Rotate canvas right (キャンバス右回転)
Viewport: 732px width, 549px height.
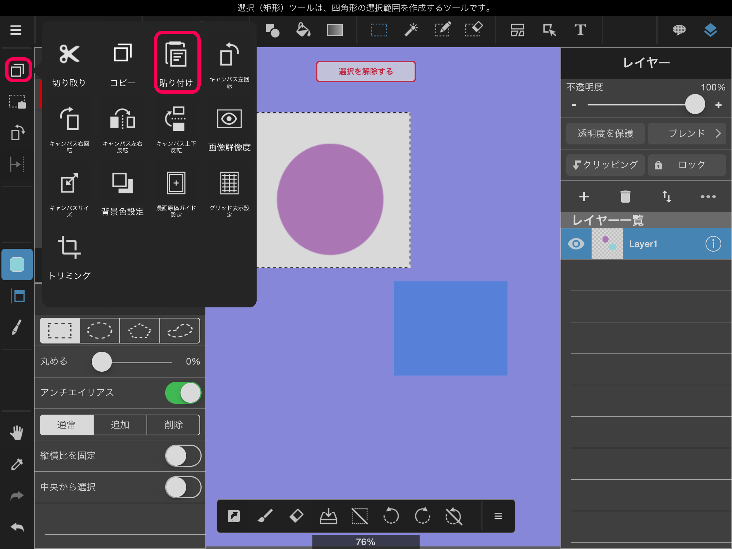pos(69,129)
